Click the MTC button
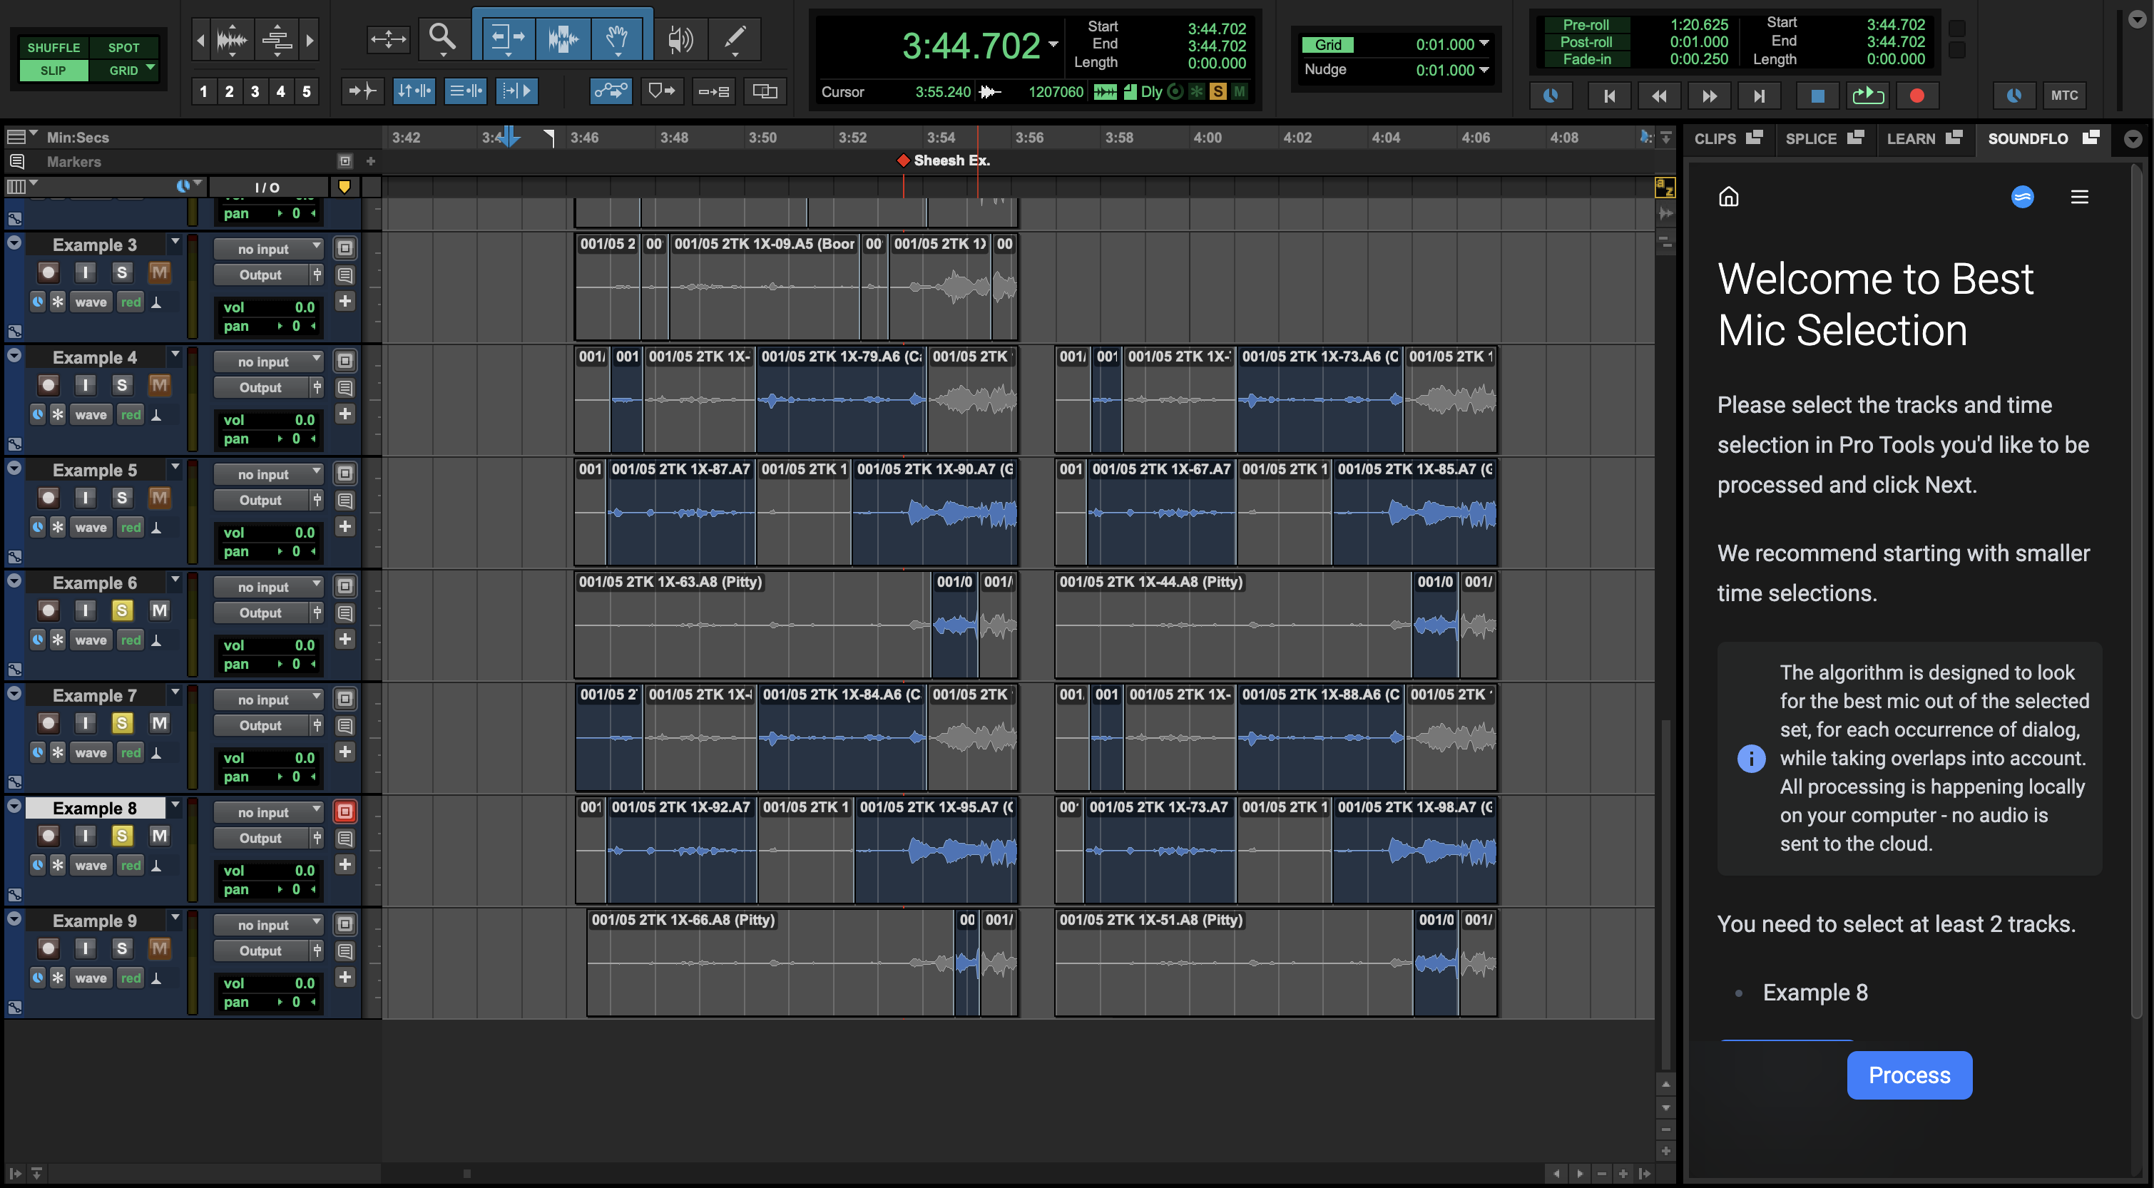This screenshot has width=2154, height=1188. 2063,96
